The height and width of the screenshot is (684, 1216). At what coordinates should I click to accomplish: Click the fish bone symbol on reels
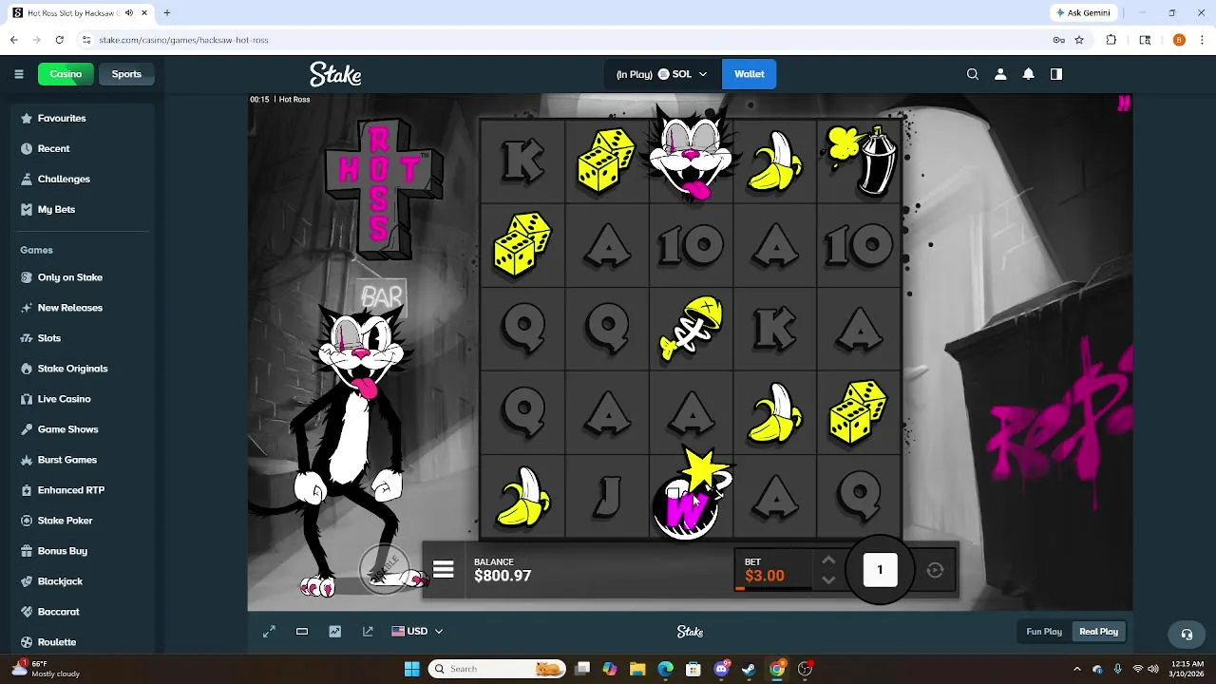(691, 330)
